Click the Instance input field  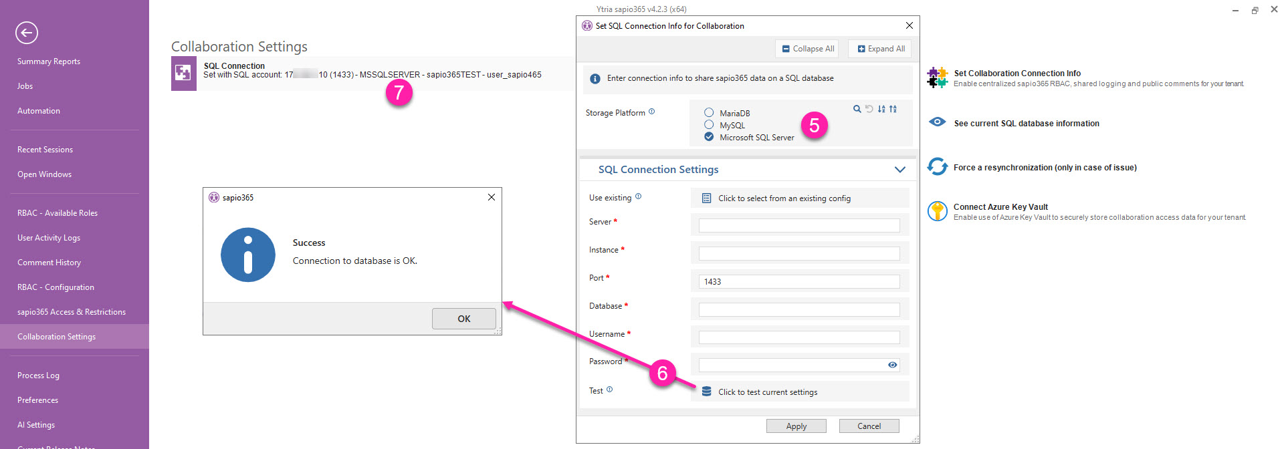pos(799,253)
